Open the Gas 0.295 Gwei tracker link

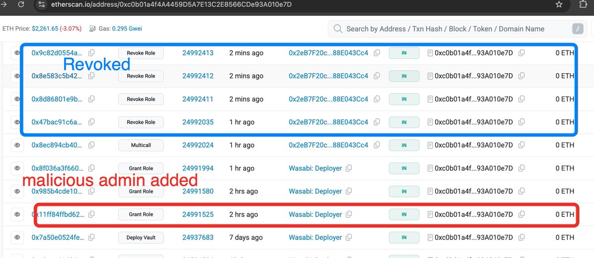click(127, 29)
